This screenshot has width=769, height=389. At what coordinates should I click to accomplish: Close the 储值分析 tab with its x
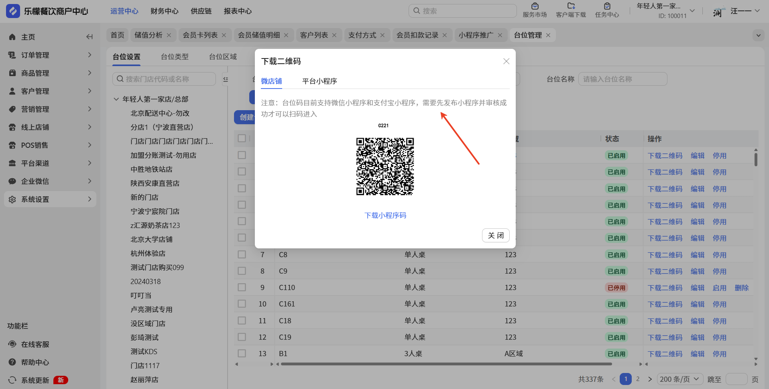pyautogui.click(x=169, y=35)
